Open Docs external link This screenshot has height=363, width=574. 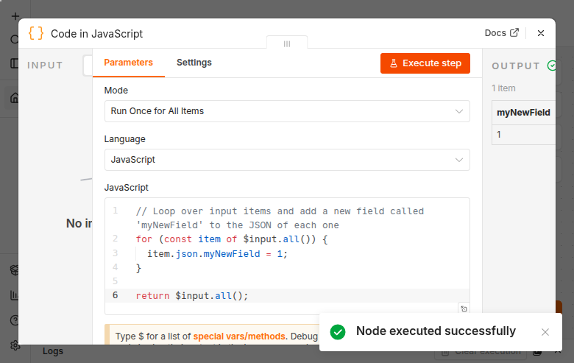tap(502, 33)
